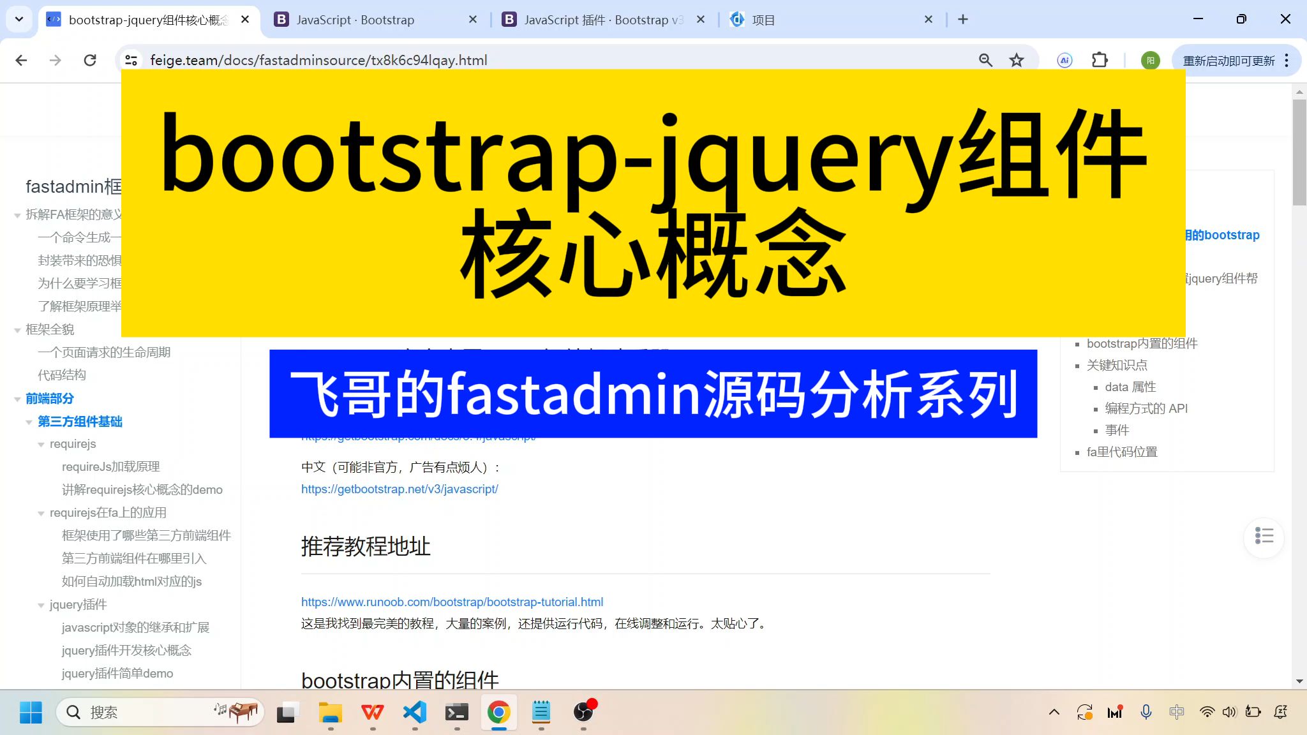Open the notepad app on taskbar
Viewport: 1307px width, 735px height.
pyautogui.click(x=541, y=712)
